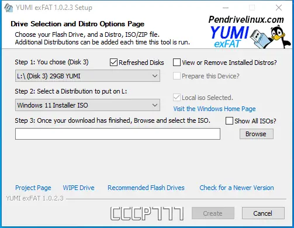Click the Drive Selection and Distro Options heading

78,24
